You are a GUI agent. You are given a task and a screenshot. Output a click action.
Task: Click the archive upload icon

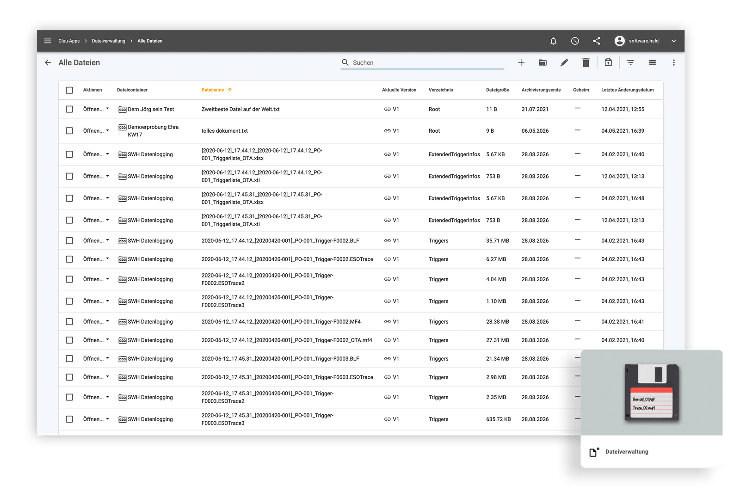(608, 62)
